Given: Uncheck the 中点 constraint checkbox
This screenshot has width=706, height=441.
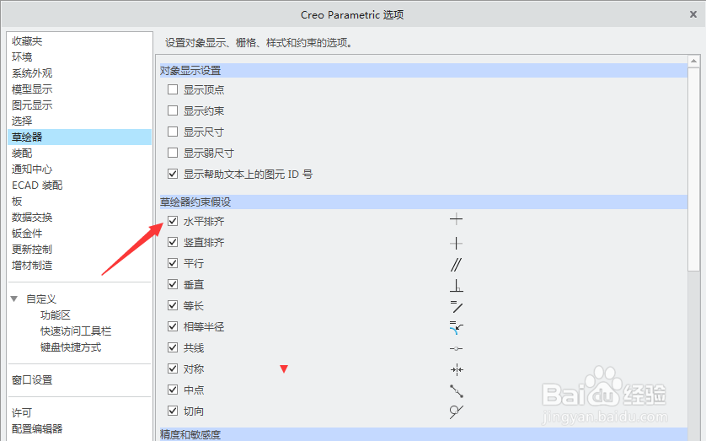Looking at the screenshot, I should click(x=173, y=390).
